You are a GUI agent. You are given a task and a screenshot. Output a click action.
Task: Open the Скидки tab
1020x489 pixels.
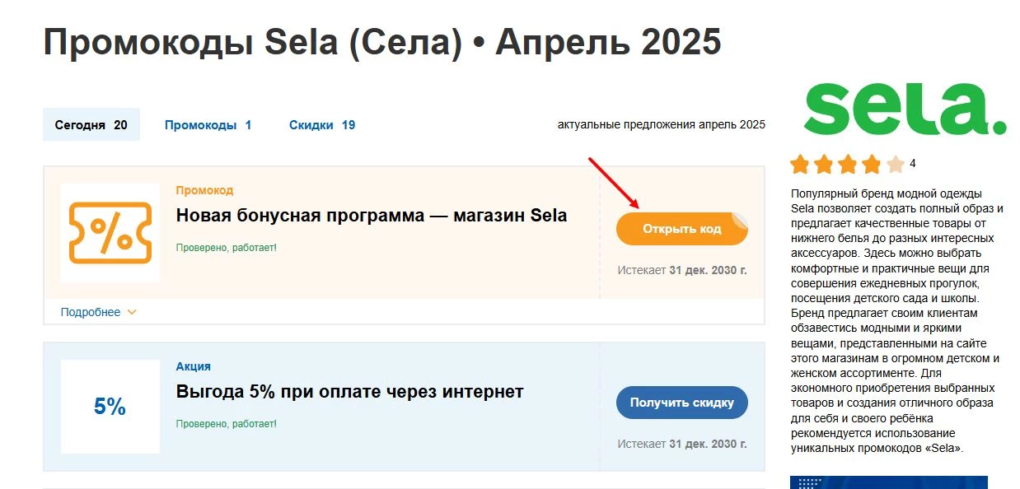pos(321,124)
